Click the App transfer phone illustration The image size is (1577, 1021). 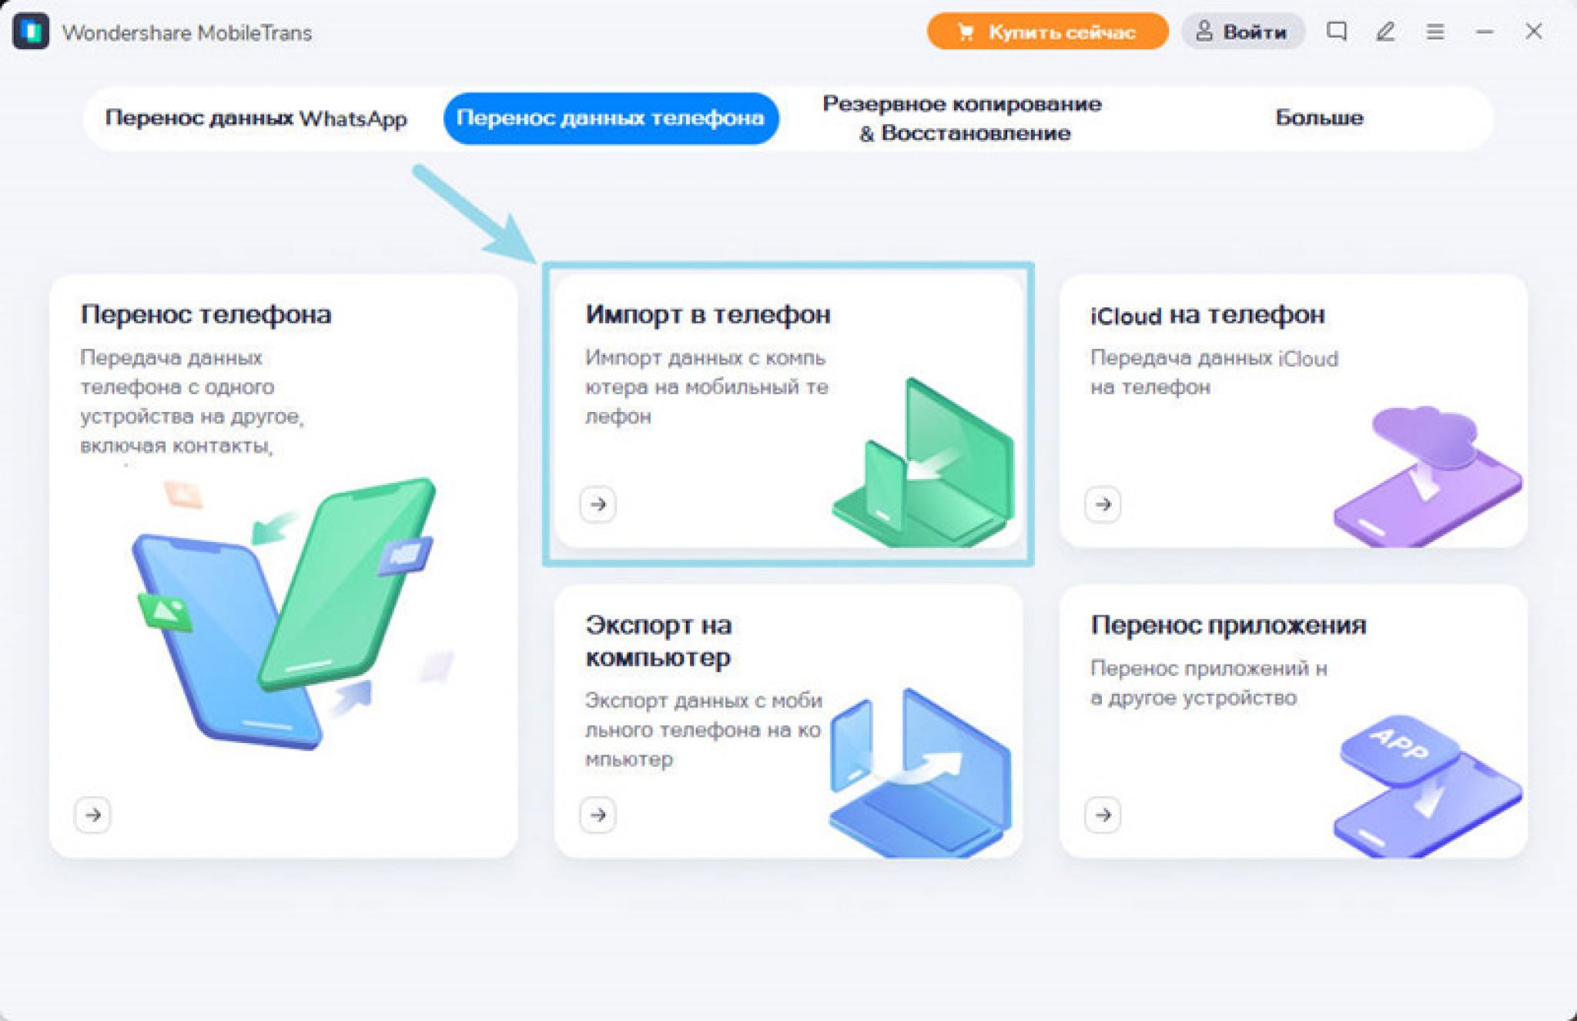click(1428, 785)
